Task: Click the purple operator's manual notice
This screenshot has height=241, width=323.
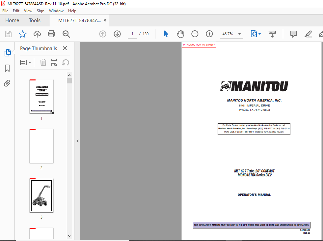Action: pos(252,225)
